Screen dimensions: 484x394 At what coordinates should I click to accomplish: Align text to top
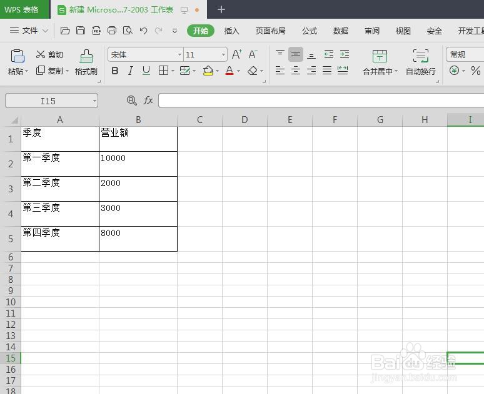[280, 54]
